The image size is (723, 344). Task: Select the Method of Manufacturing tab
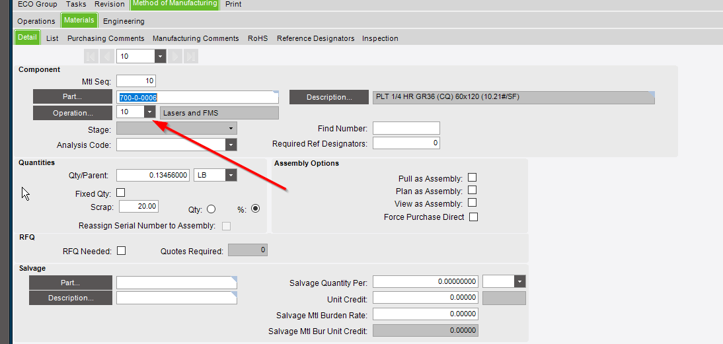(175, 4)
